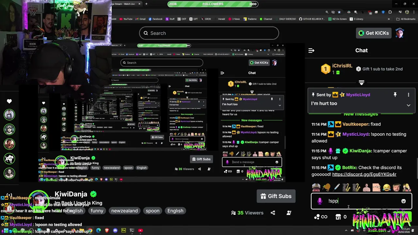Open the GROK bookmark

click(206, 19)
